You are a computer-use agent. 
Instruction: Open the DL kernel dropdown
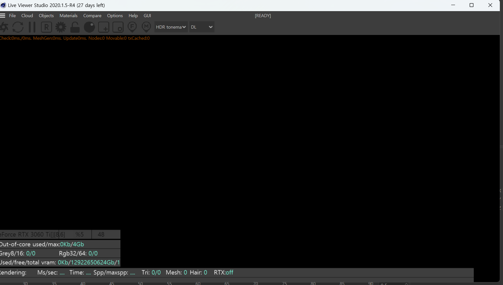coord(202,27)
